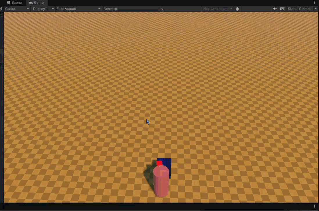Click the dark blue cube behind the cylinder

167,162
